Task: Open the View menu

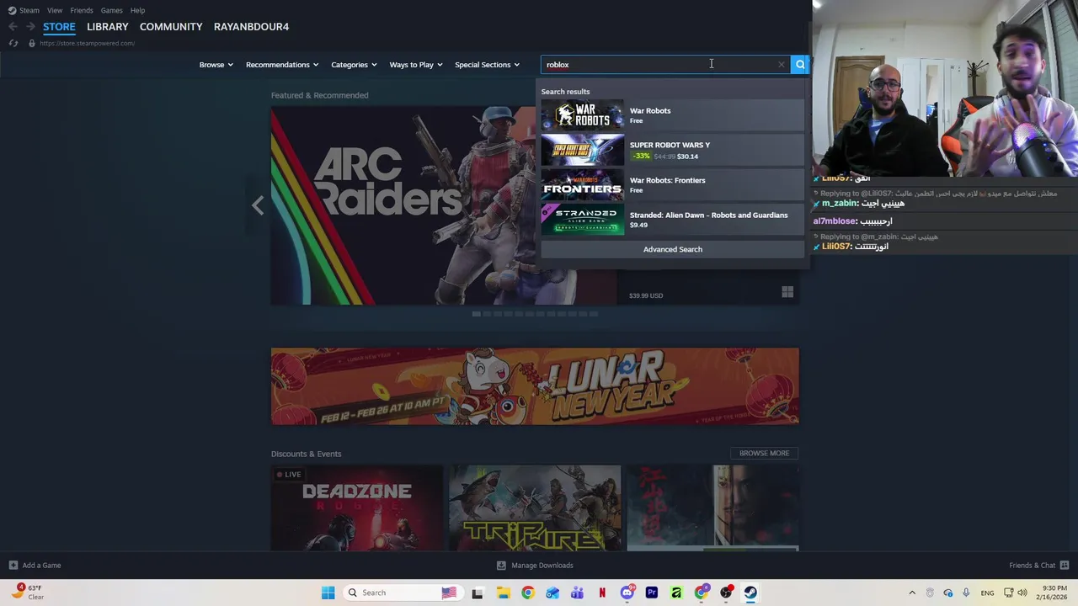Action: 55,10
